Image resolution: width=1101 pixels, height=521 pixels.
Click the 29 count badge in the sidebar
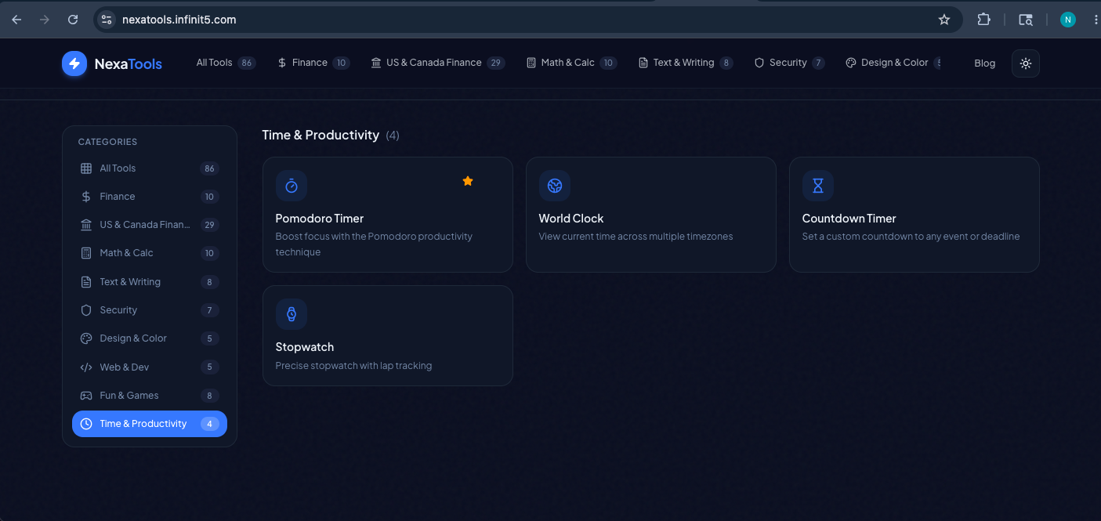[209, 225]
